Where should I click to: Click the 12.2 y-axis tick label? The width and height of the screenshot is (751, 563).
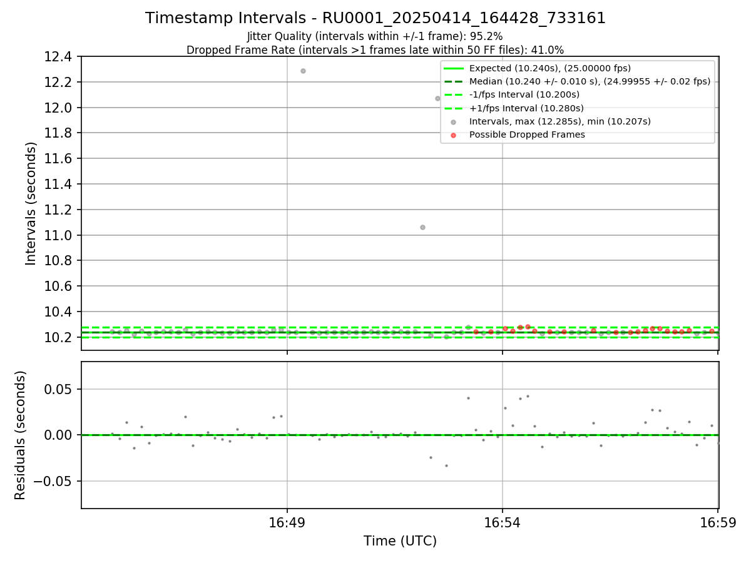point(58,83)
